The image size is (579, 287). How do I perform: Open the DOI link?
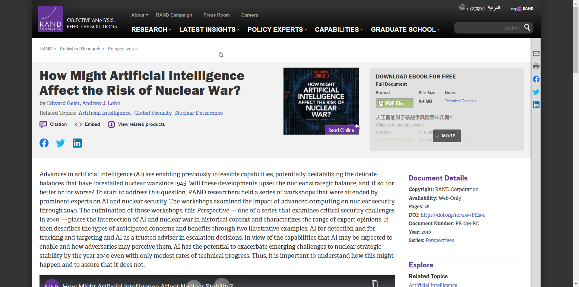pos(453,215)
